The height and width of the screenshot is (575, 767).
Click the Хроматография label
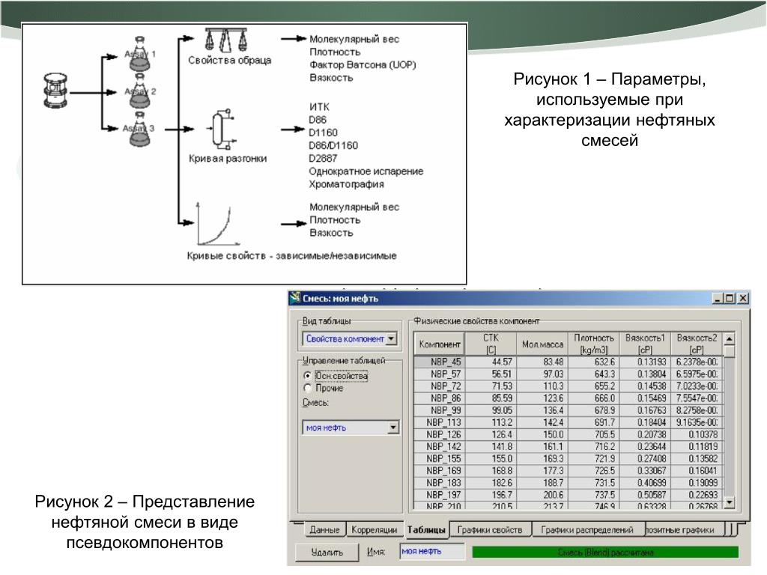click(x=346, y=184)
